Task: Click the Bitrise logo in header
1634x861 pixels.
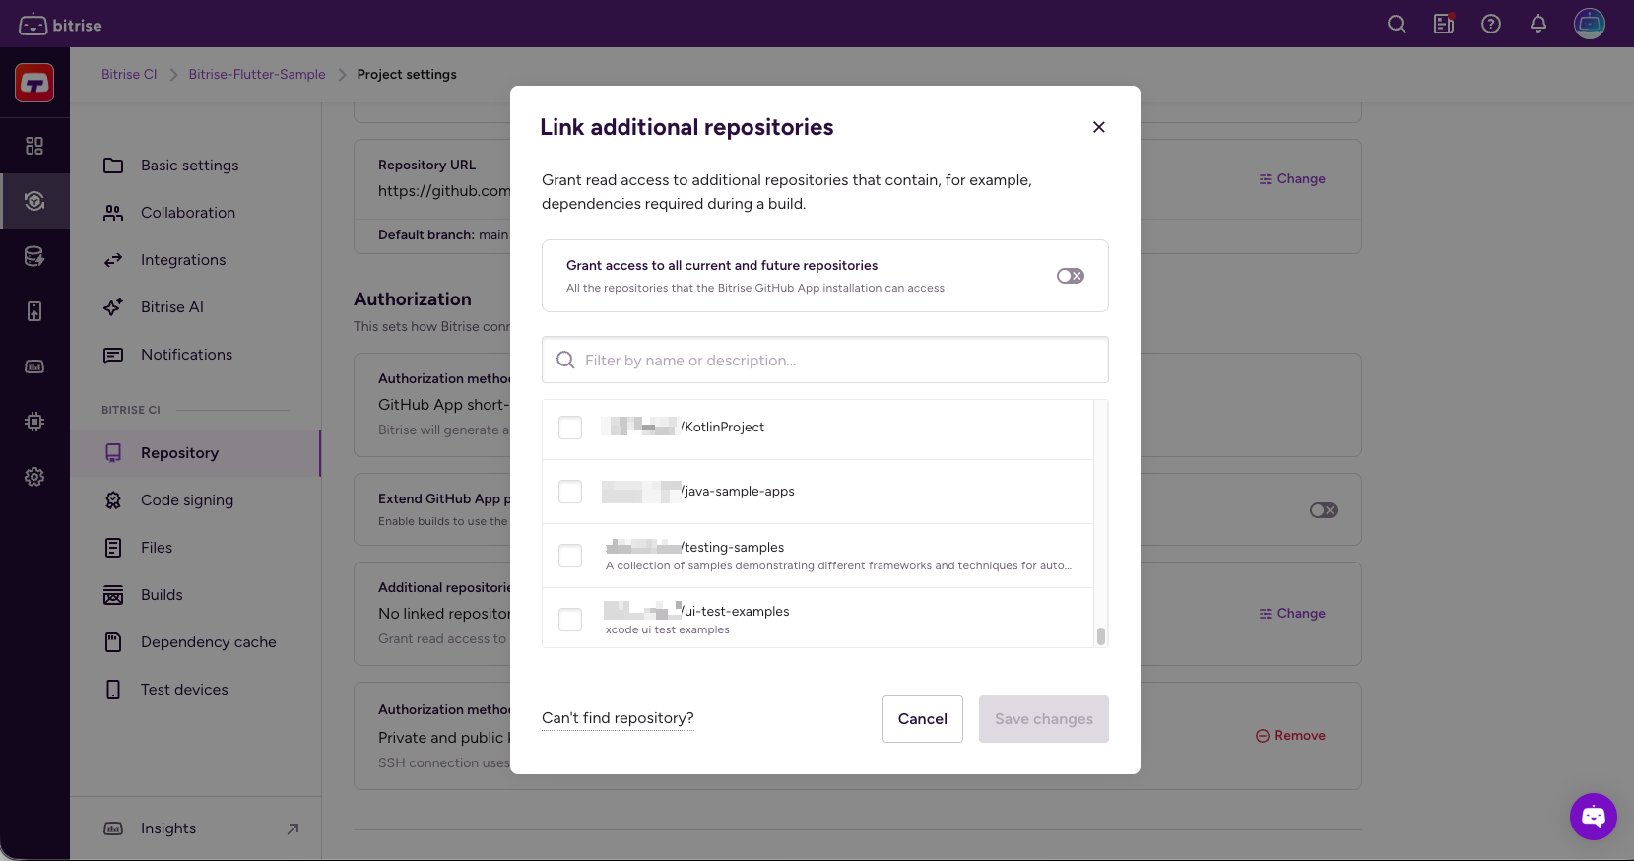Action: coord(60,25)
